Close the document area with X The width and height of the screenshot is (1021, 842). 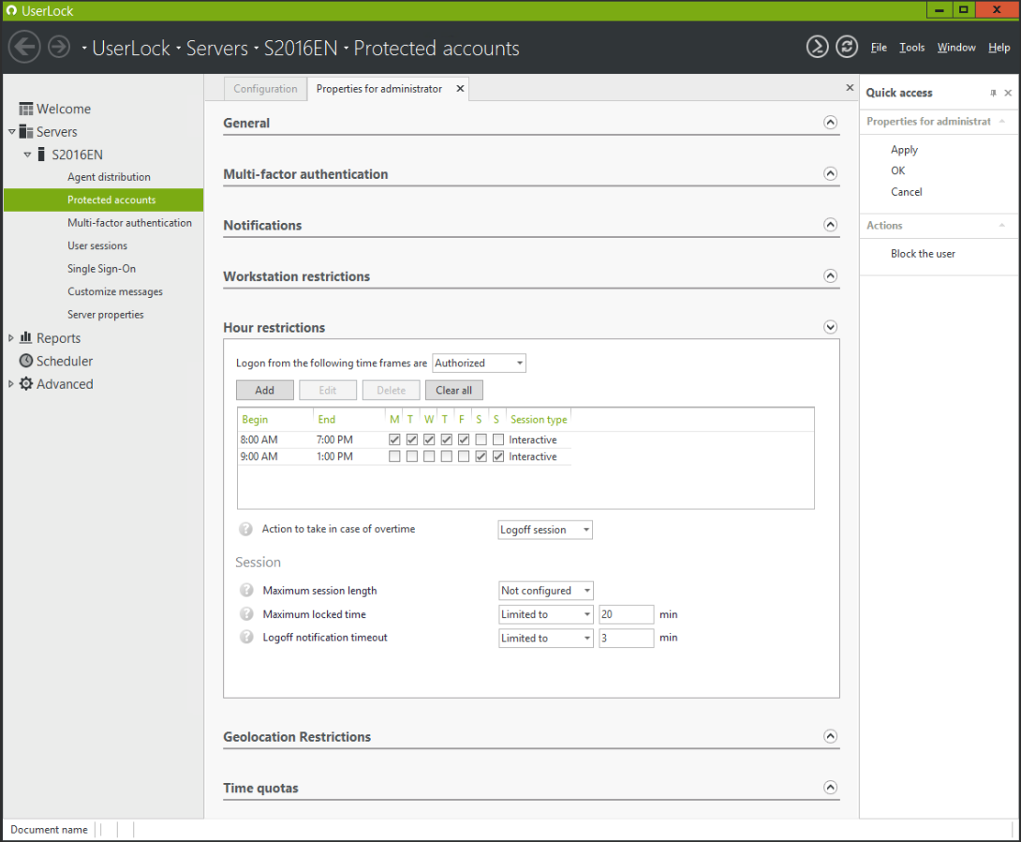click(x=850, y=87)
